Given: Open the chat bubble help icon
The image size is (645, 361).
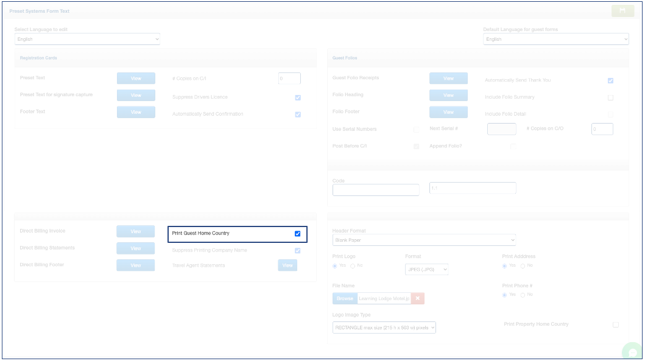Looking at the screenshot, I should click(x=632, y=352).
